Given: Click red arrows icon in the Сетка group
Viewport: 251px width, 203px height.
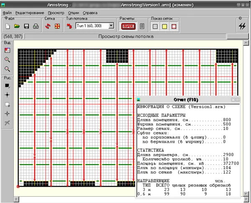Looking at the screenshot, I should (x=48, y=26).
